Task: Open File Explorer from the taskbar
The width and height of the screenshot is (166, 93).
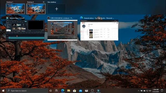Action: pyautogui.click(x=69, y=91)
